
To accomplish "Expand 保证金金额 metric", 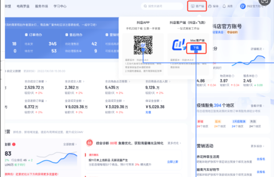I will point(154,101).
